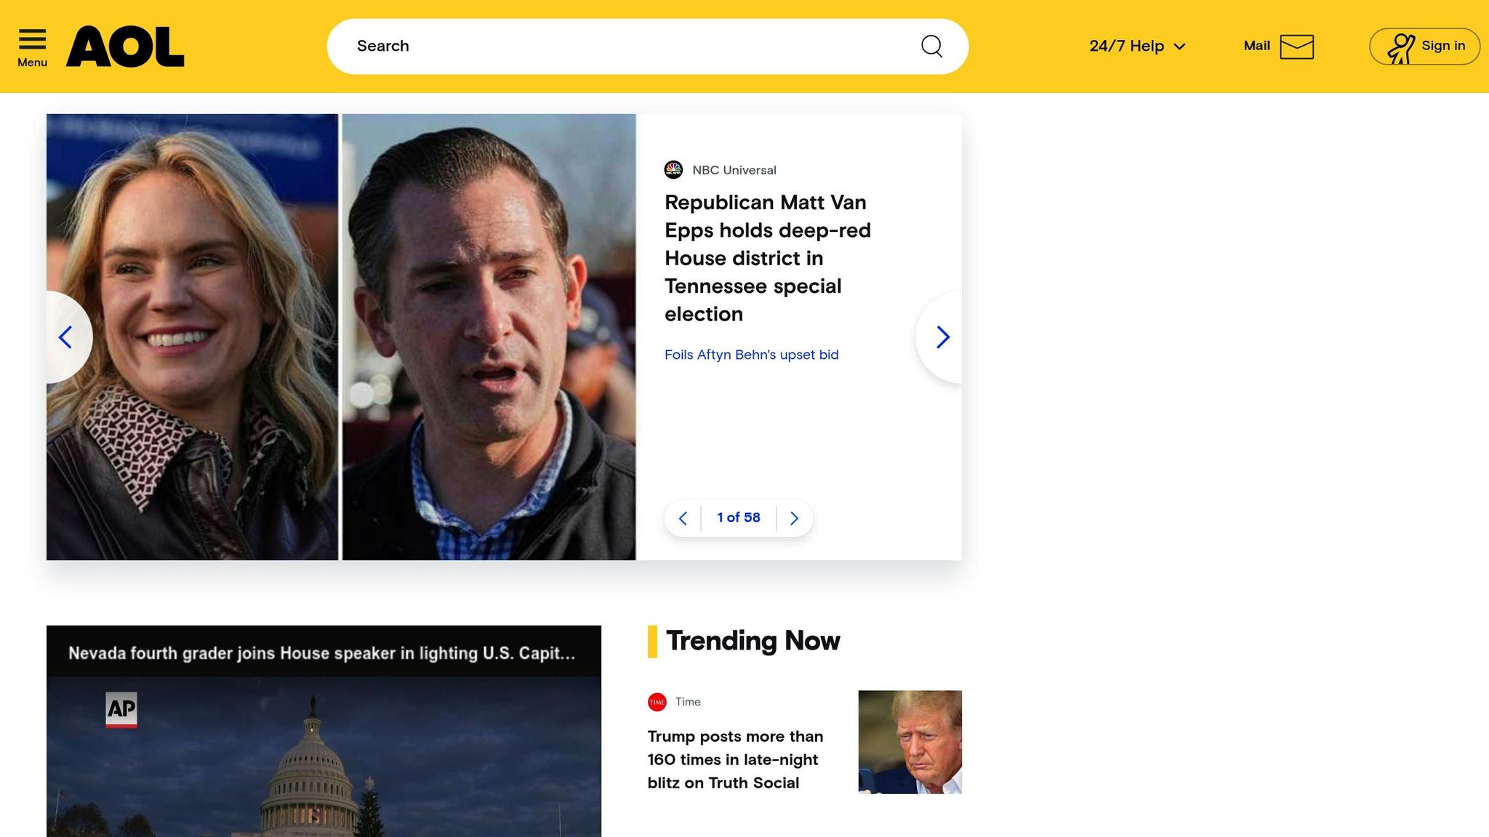The height and width of the screenshot is (837, 1489).
Task: Click the carousel photo of Matt Van Epps
Action: point(489,337)
